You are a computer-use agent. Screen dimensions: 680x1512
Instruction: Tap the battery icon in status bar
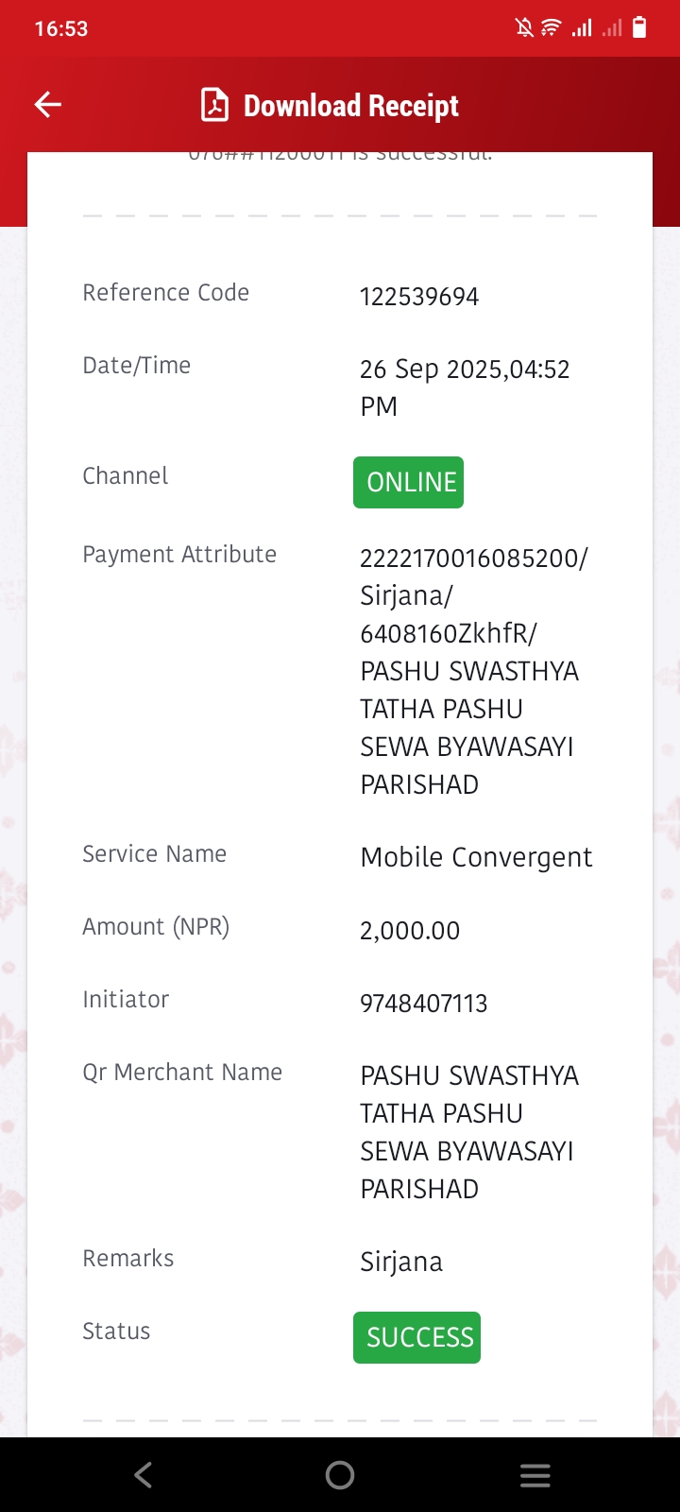tap(639, 27)
